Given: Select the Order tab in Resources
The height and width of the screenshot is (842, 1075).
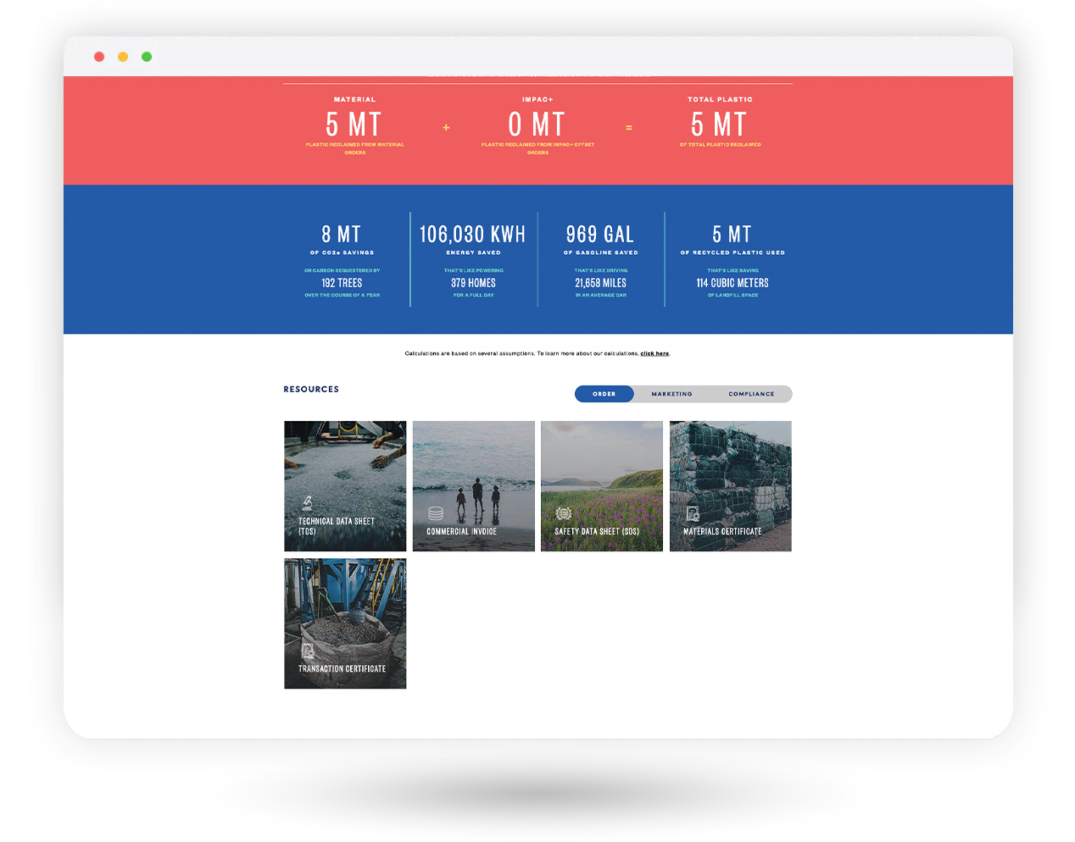Looking at the screenshot, I should 604,394.
